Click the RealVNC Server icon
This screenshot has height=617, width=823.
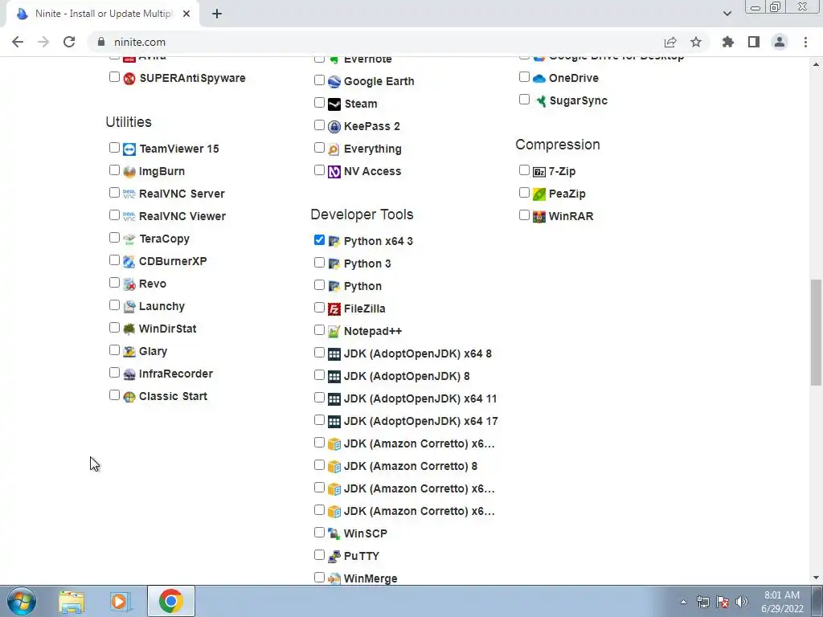(129, 194)
